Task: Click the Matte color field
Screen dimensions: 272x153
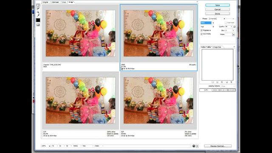Action: pyautogui.click(x=229, y=34)
